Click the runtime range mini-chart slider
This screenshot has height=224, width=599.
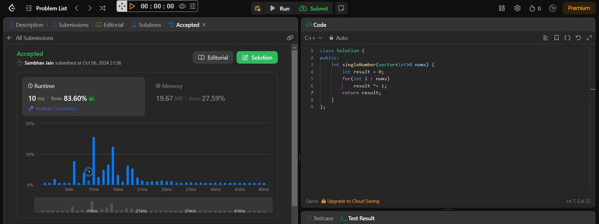pos(153,205)
